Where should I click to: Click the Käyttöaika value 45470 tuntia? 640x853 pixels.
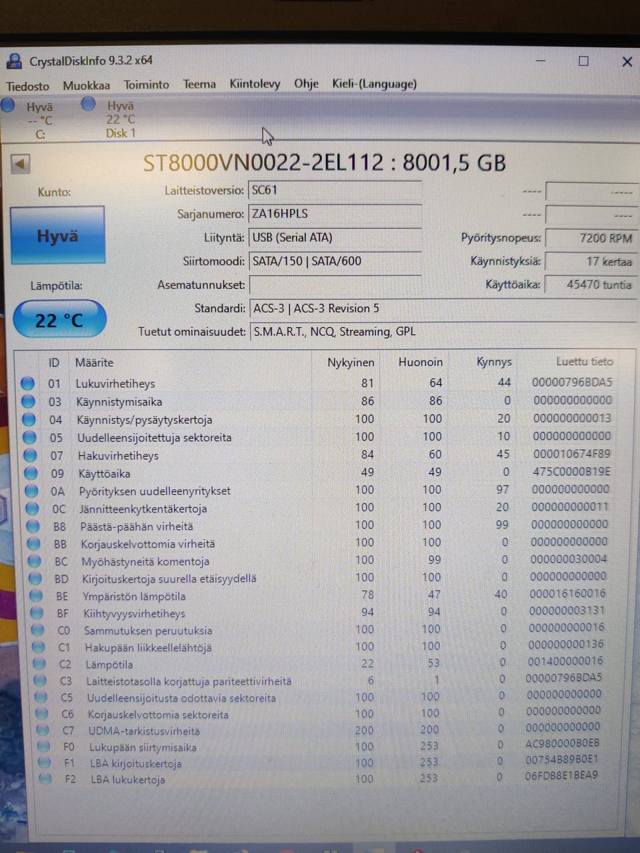tap(591, 285)
